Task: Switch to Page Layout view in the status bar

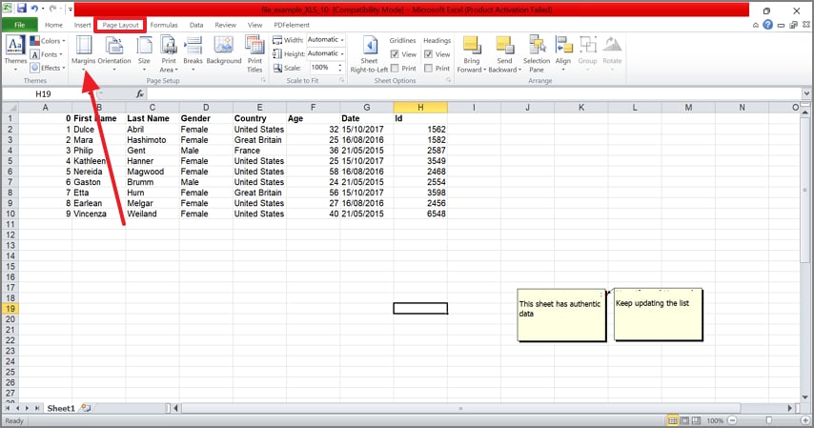Action: click(684, 420)
